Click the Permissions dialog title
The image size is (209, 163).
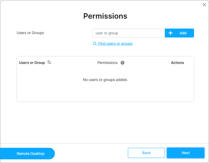(105, 16)
